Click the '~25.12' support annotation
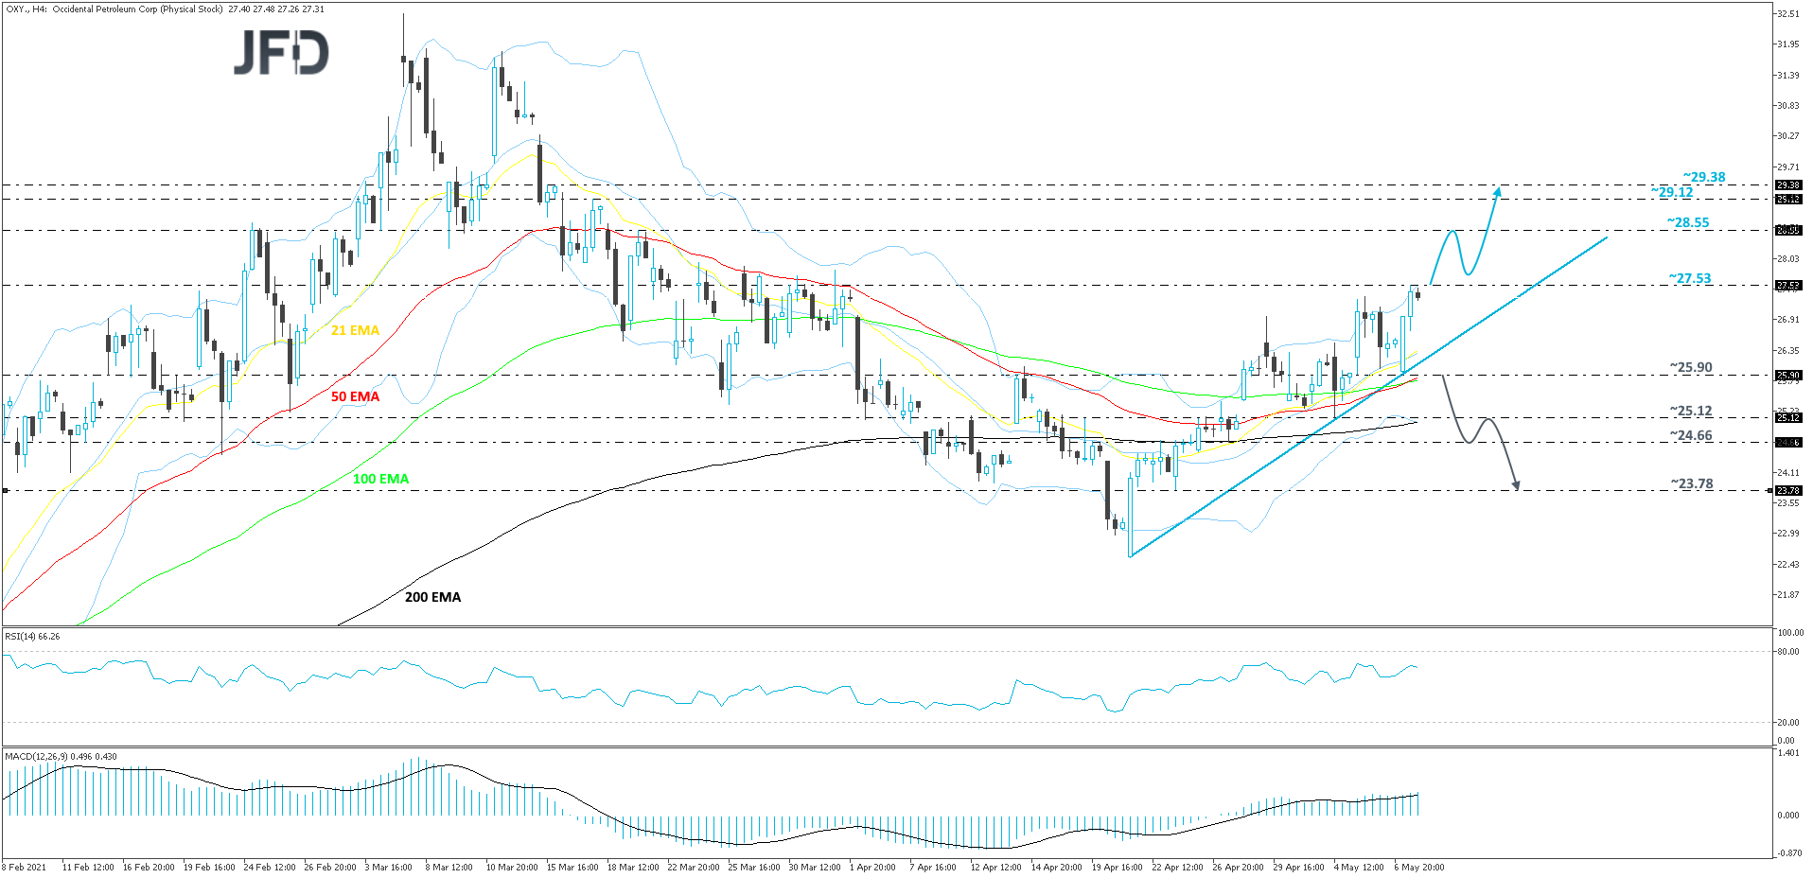Screen dimensions: 1813x878 click(1690, 411)
